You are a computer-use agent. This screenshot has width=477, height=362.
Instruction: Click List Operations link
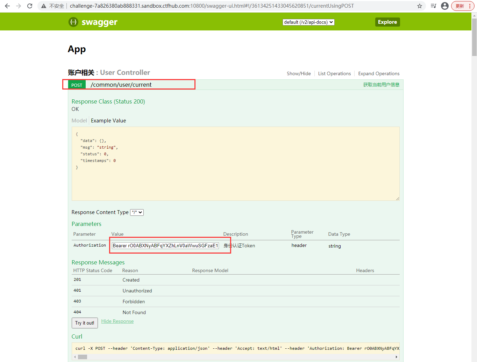coord(334,73)
